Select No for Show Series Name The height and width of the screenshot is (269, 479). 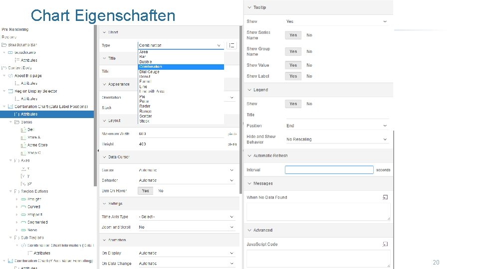pos(309,35)
